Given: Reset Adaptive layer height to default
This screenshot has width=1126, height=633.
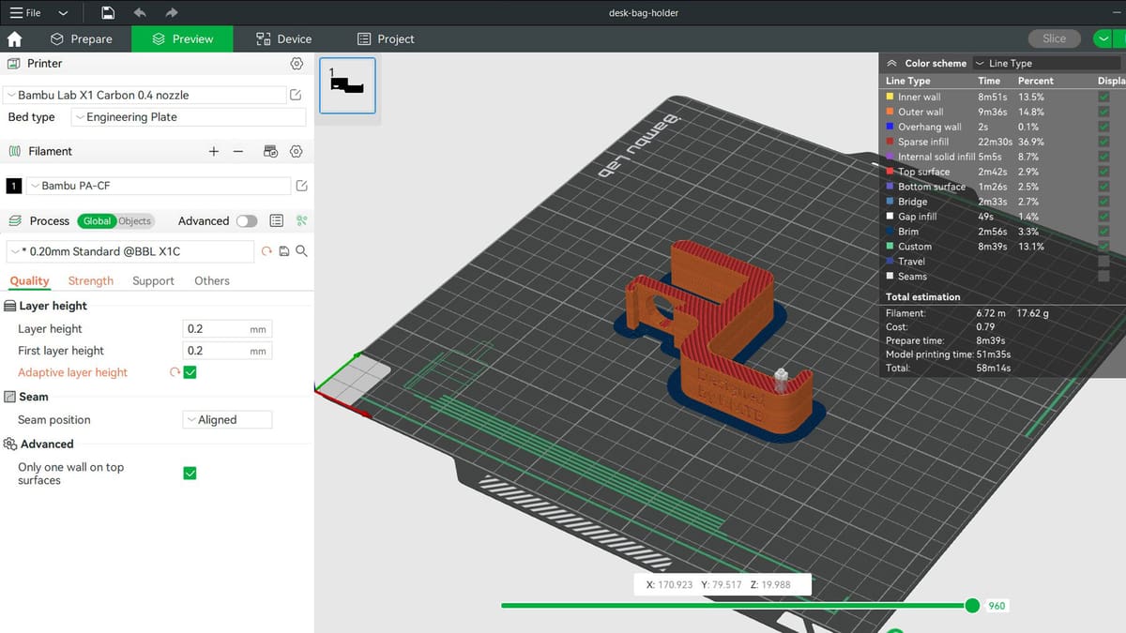Looking at the screenshot, I should tap(175, 372).
